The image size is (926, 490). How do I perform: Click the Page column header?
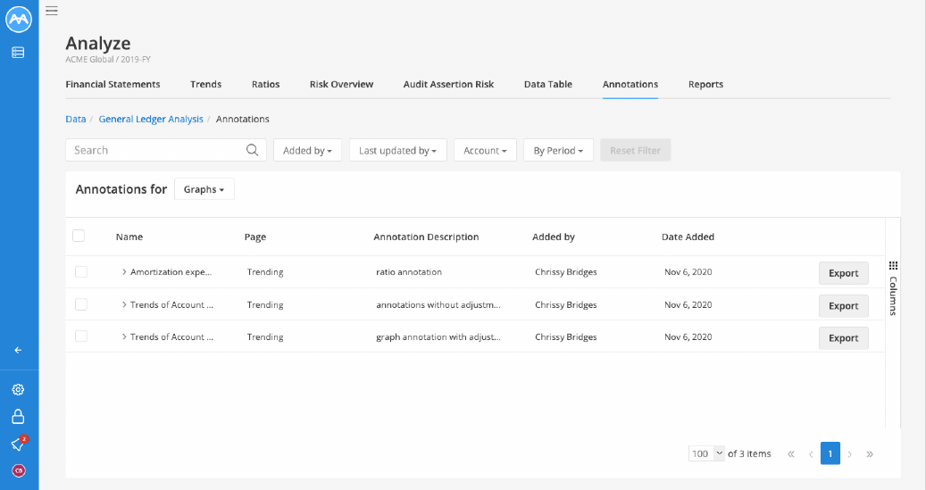pyautogui.click(x=255, y=237)
